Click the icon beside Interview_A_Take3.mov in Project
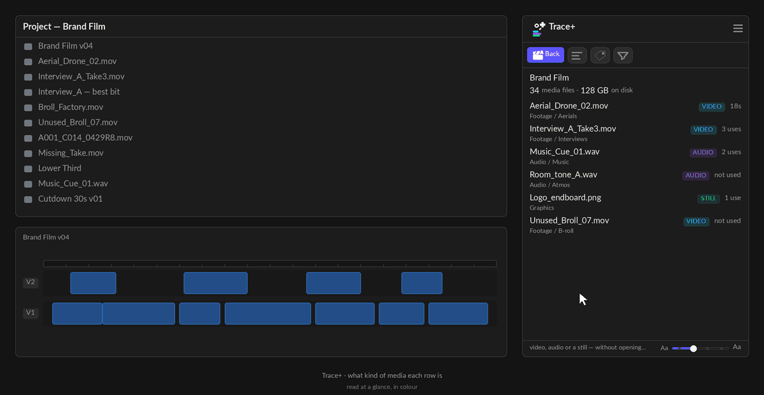Screen dimensions: 764x395 pyautogui.click(x=28, y=77)
